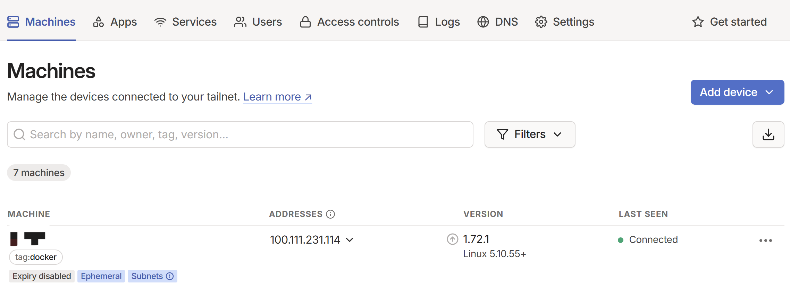Open the Machines tab

(41, 22)
